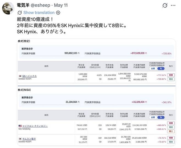Open the サムスン電子 stock link
181x148 pixels.
click(29, 139)
